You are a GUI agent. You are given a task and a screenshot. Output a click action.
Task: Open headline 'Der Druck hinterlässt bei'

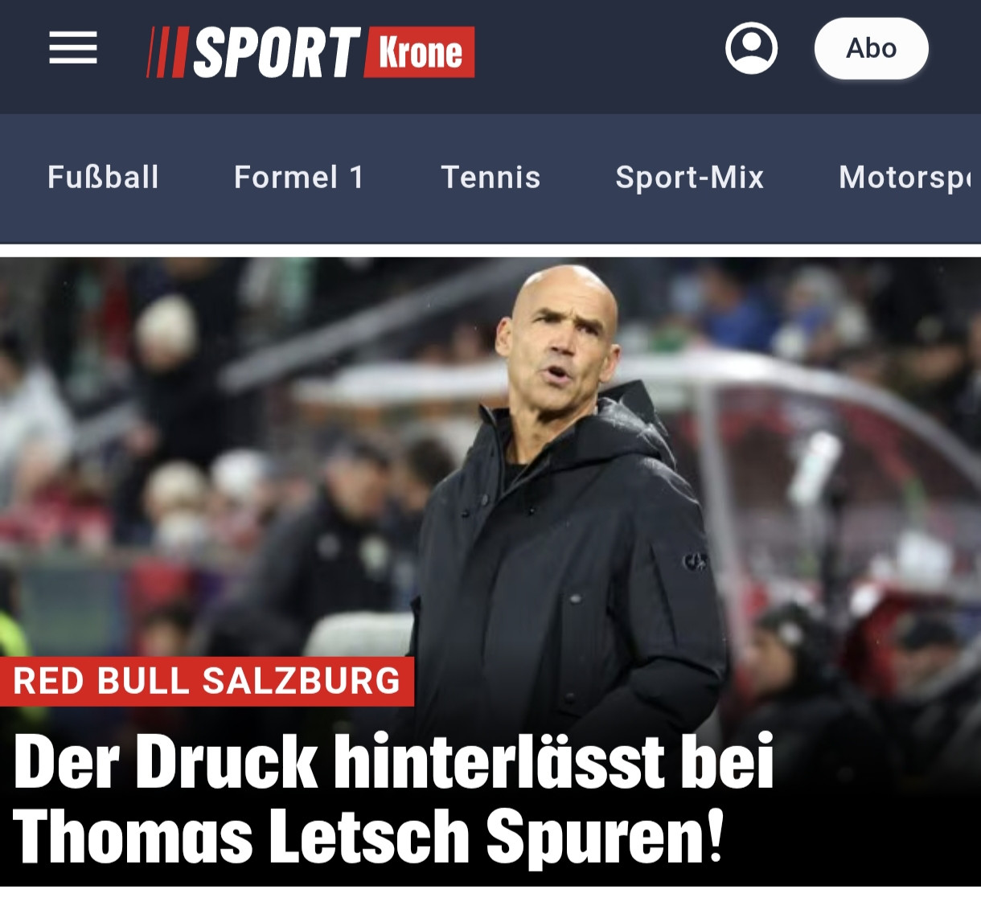(393, 761)
